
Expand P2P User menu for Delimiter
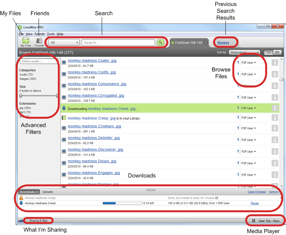coord(249,140)
